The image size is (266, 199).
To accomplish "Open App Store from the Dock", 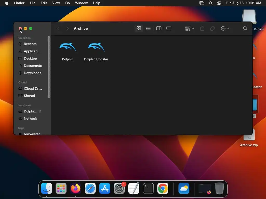I will click(x=105, y=188).
